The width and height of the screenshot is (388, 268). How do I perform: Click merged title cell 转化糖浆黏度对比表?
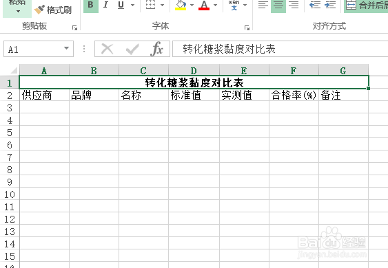[194, 82]
